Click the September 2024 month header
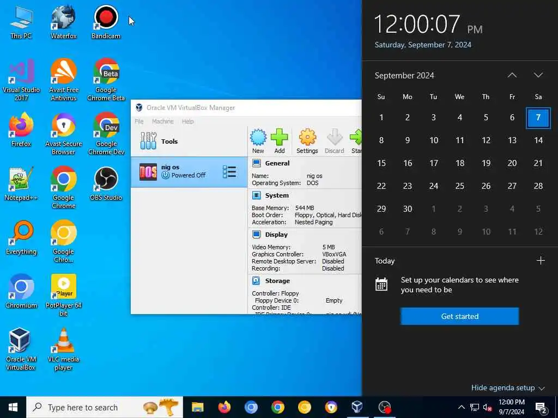558x418 pixels. point(404,75)
